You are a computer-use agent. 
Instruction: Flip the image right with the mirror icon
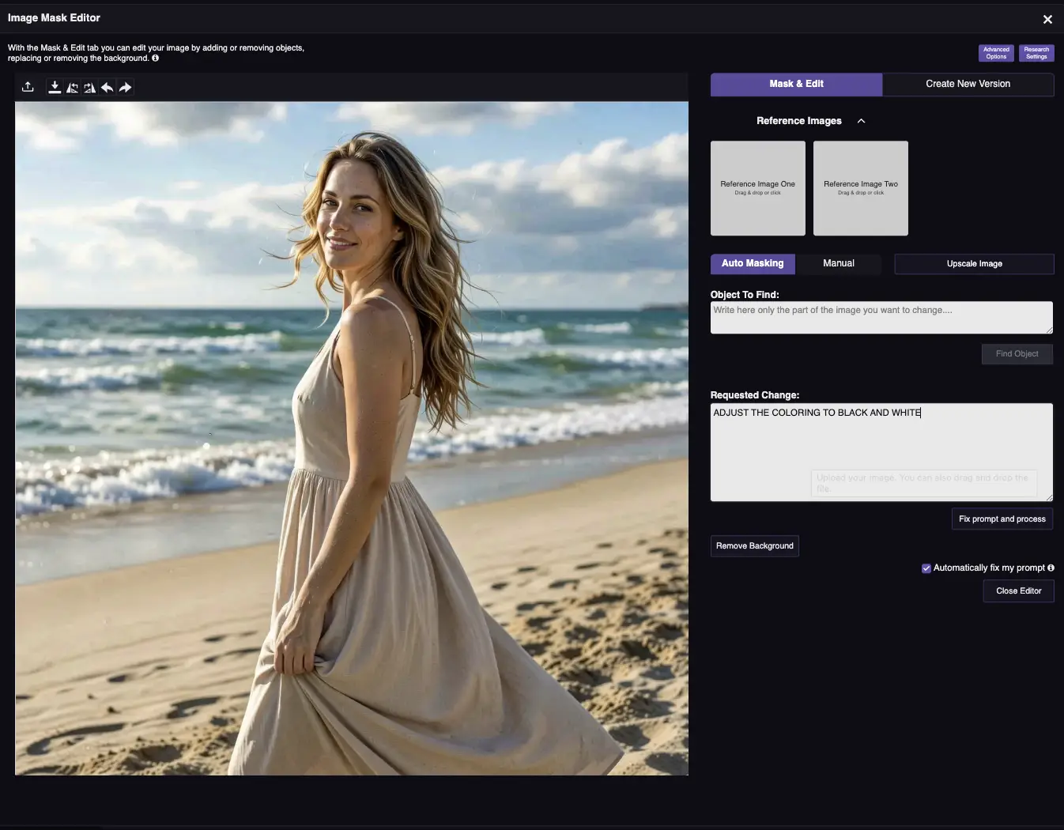pos(89,88)
